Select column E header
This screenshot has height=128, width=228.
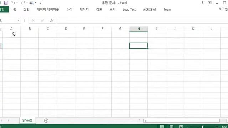[x=84, y=29]
